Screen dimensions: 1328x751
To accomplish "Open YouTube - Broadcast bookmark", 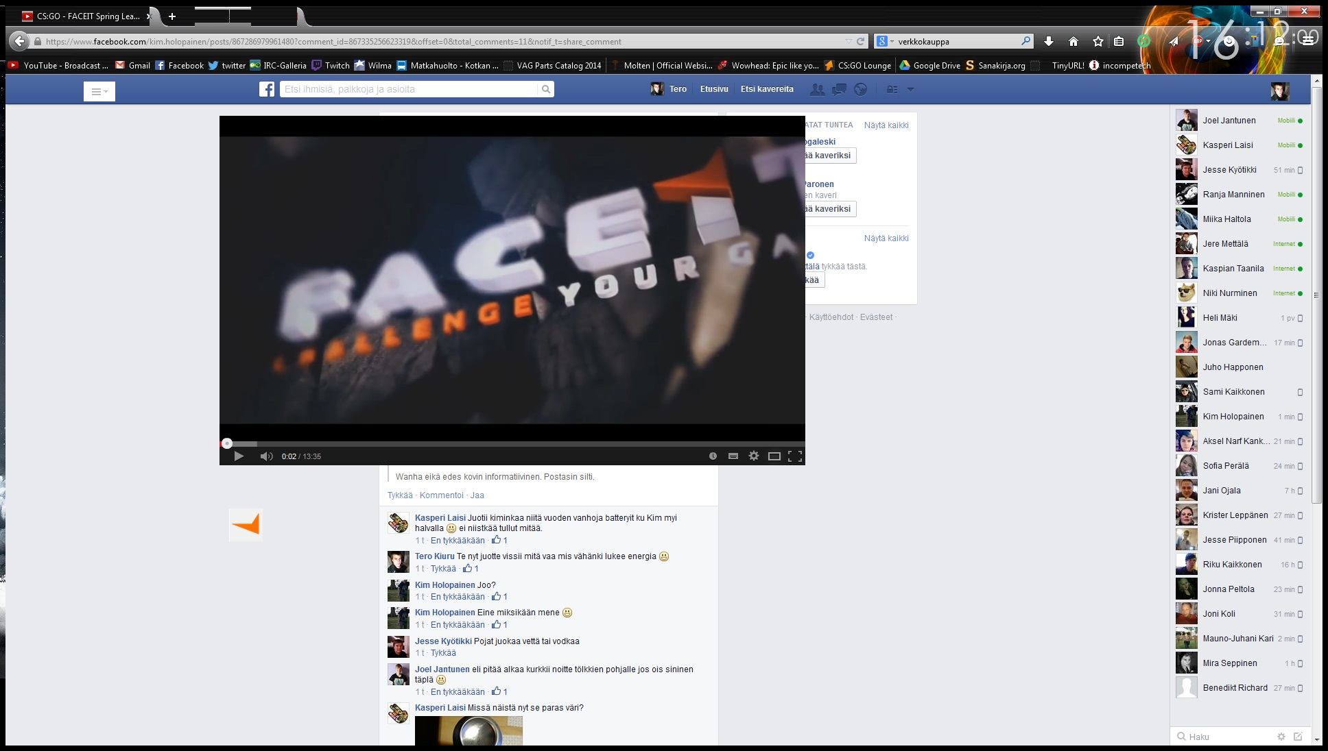I will tap(60, 66).
